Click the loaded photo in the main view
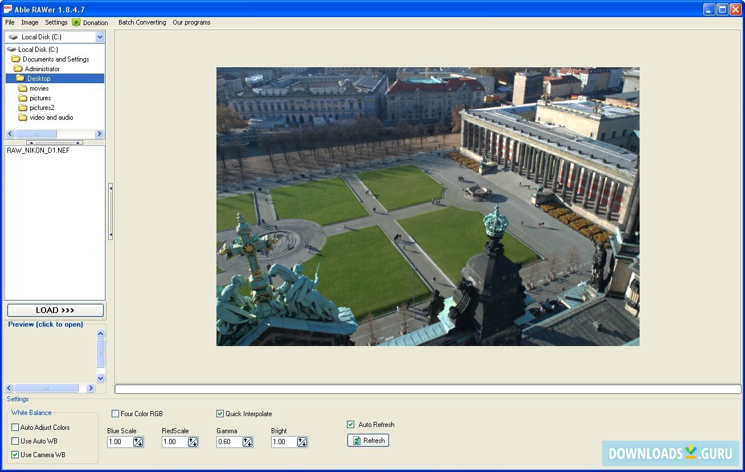This screenshot has width=745, height=472. (x=428, y=207)
